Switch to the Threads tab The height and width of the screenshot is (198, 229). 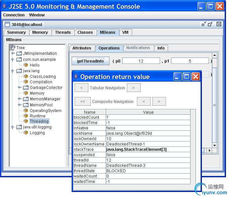pyautogui.click(x=63, y=32)
